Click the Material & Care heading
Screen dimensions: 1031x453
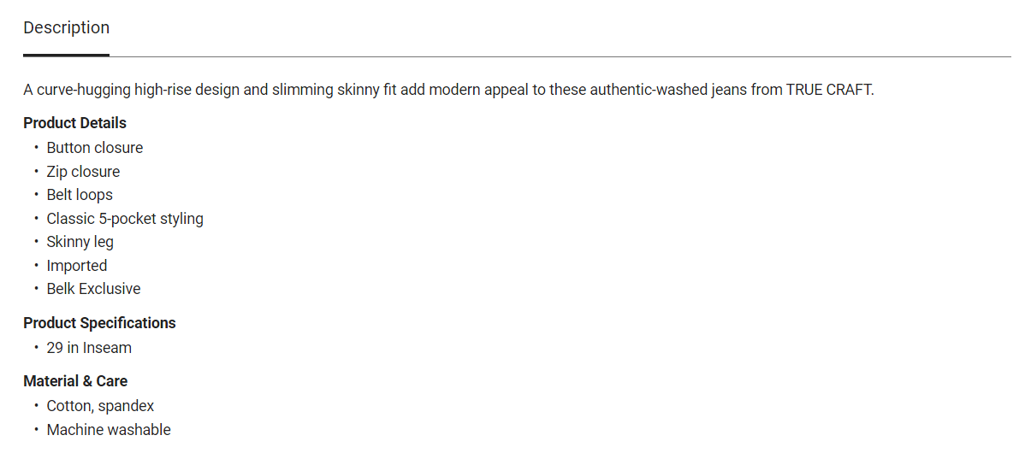[75, 381]
